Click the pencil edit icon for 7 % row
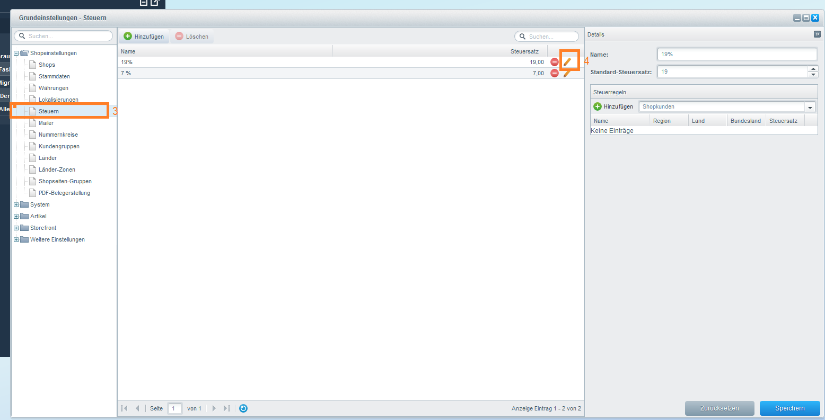Image resolution: width=825 pixels, height=420 pixels. coord(567,74)
